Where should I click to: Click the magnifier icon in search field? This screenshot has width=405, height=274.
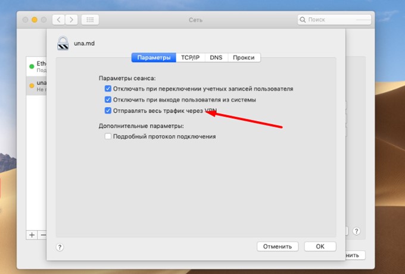pos(303,20)
